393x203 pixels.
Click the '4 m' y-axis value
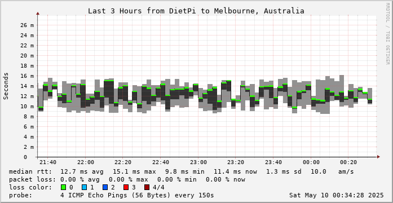tap(29, 137)
